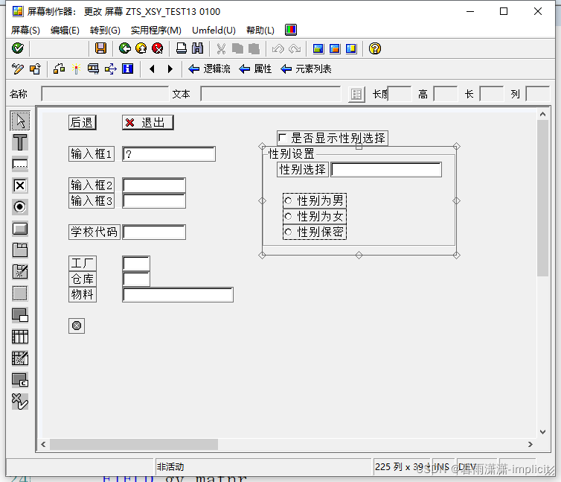Viewport: 561px width, 482px height.
Task: Open the 实用程序(M) menu
Action: click(156, 30)
